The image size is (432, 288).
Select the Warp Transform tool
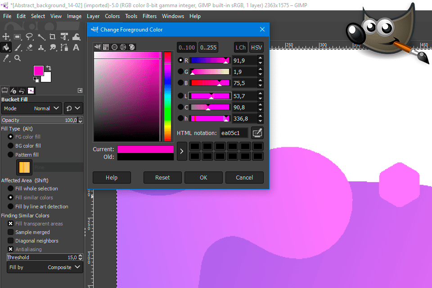point(76,36)
